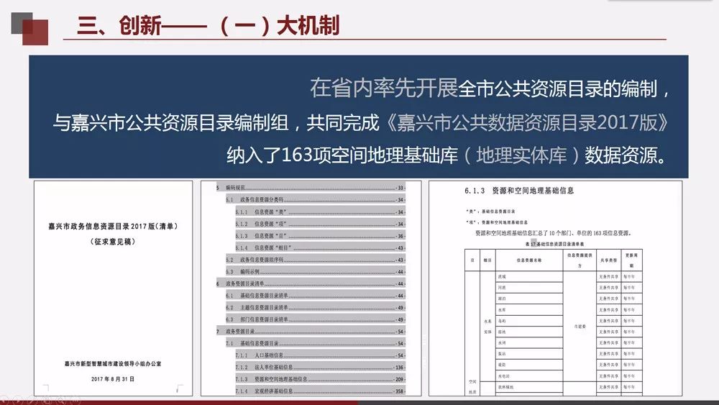This screenshot has height=405, width=719.
Task: Click table caption '基础信息资源目录清单表'
Action: [x=560, y=244]
